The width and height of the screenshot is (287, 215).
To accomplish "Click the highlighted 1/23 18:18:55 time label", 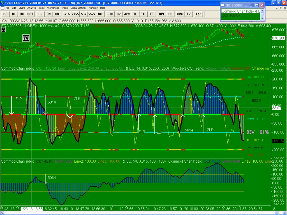I will pos(32,209).
